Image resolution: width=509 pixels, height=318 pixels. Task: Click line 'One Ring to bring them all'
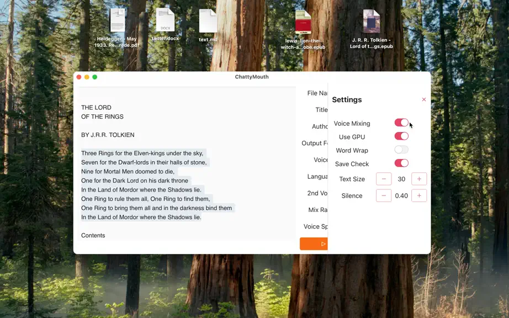point(156,208)
